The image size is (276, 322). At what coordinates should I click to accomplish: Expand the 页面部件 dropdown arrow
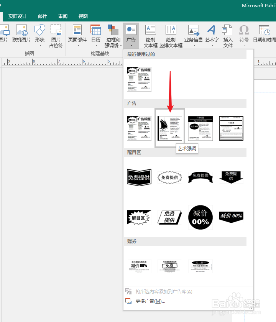click(78, 45)
